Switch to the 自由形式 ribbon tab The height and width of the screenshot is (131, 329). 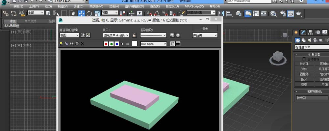(30, 21)
